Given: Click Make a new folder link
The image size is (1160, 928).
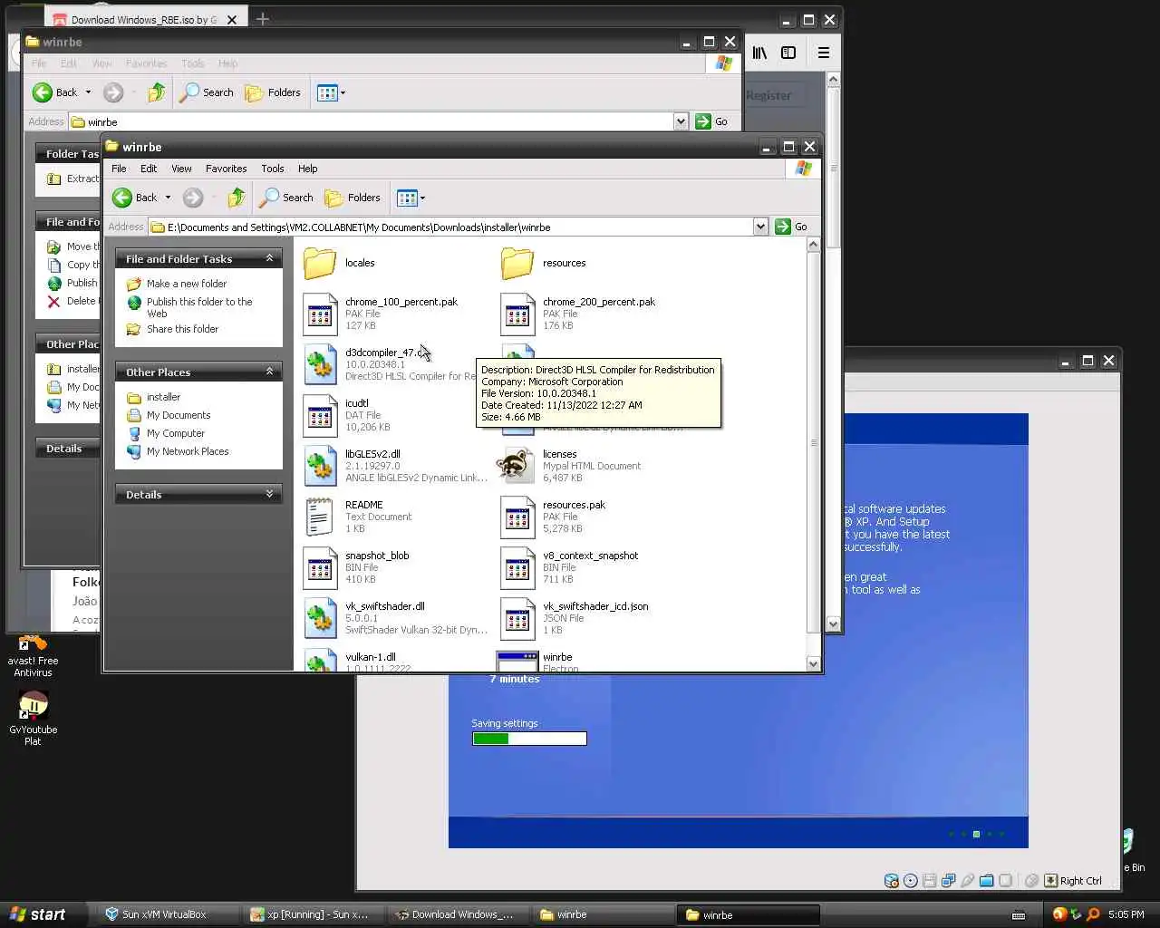Looking at the screenshot, I should (x=187, y=284).
